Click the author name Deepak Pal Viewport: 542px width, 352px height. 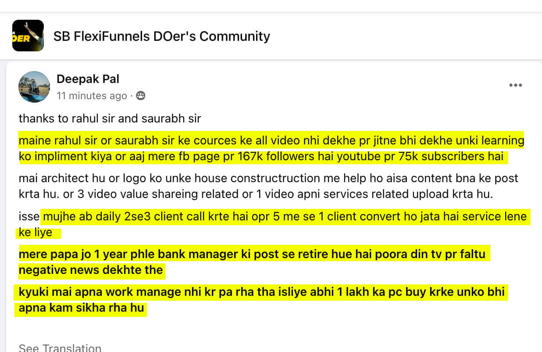pyautogui.click(x=88, y=79)
